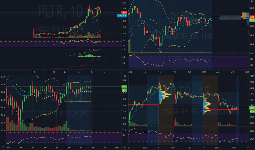The width and height of the screenshot is (255, 150).
Task: Click the gray line label box near the 26.90 level
Action: point(230,18)
